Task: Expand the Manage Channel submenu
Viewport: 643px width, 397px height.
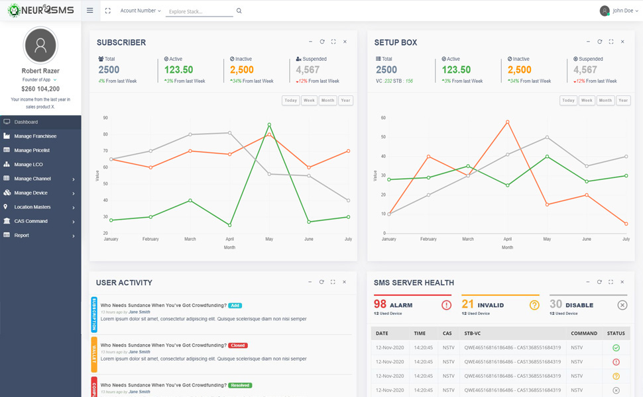Action: [x=40, y=179]
